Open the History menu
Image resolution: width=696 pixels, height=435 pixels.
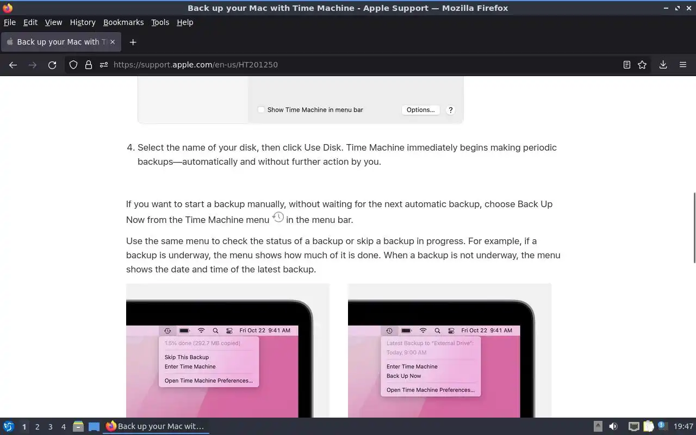83,22
